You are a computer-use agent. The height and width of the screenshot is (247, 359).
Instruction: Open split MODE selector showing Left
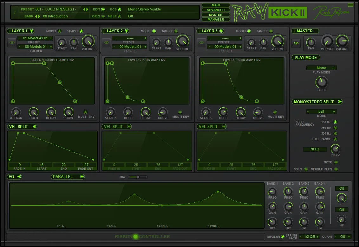point(322,111)
